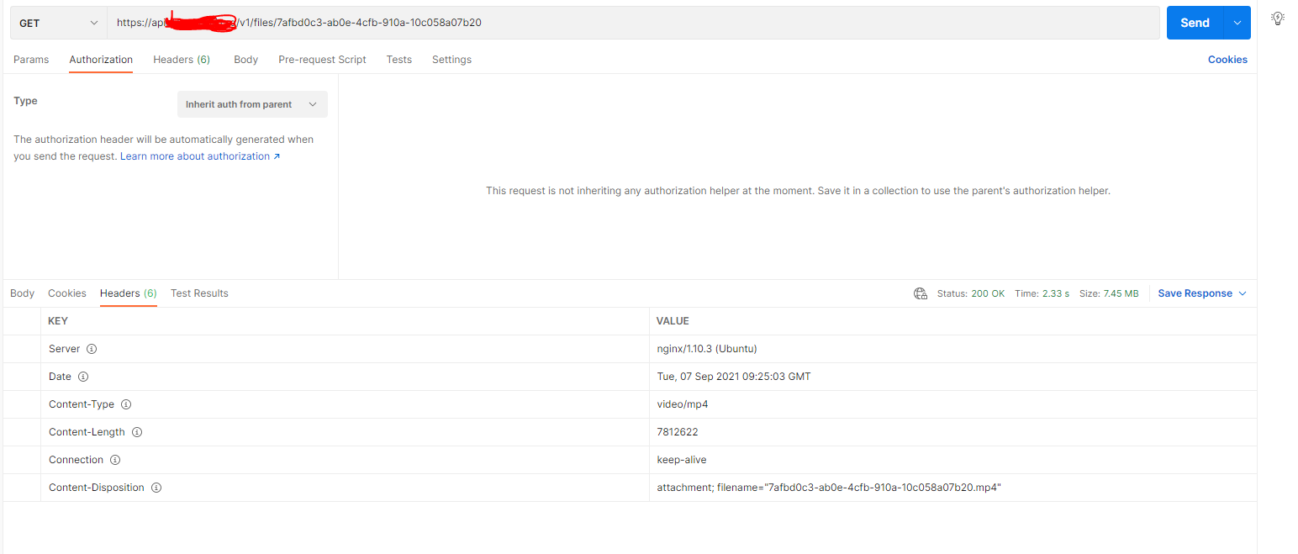The image size is (1298, 554).
Task: Click the Send button
Action: point(1195,23)
